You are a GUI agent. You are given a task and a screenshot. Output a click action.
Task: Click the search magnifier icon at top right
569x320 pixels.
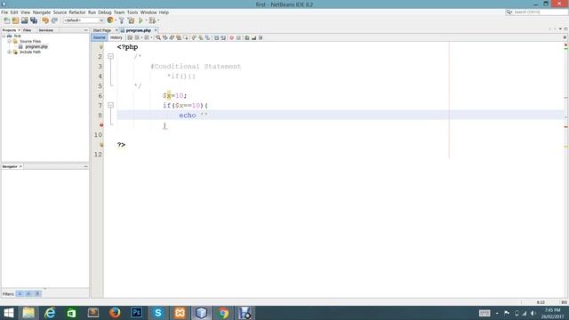tap(509, 12)
